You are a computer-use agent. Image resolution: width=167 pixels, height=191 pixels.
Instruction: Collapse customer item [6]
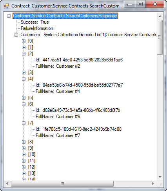[x=24, y=104]
